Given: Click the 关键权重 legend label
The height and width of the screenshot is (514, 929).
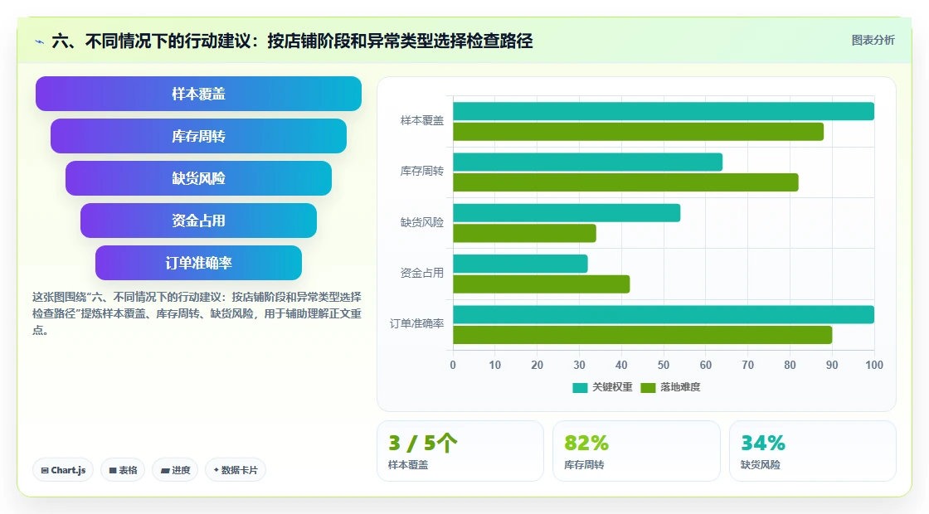Looking at the screenshot, I should [x=613, y=387].
